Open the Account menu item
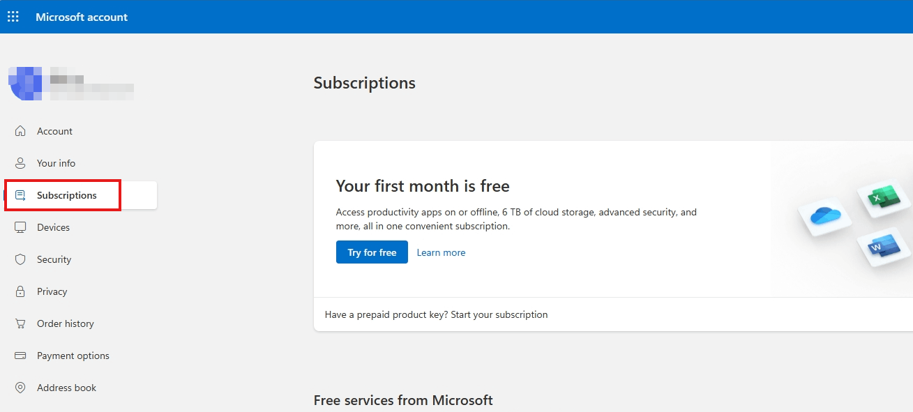Screen dimensions: 913x412 (54, 131)
